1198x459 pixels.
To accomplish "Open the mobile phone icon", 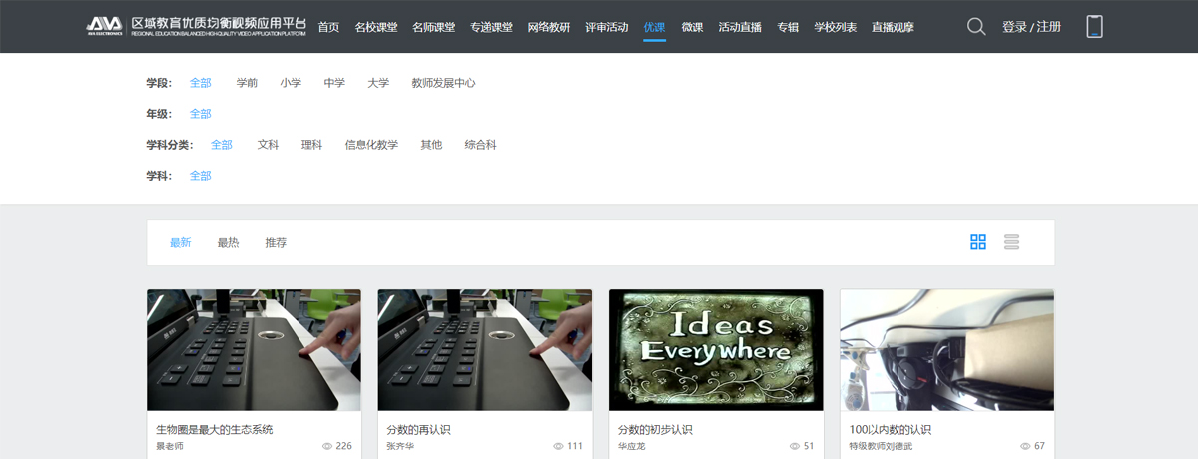I will click(1094, 27).
